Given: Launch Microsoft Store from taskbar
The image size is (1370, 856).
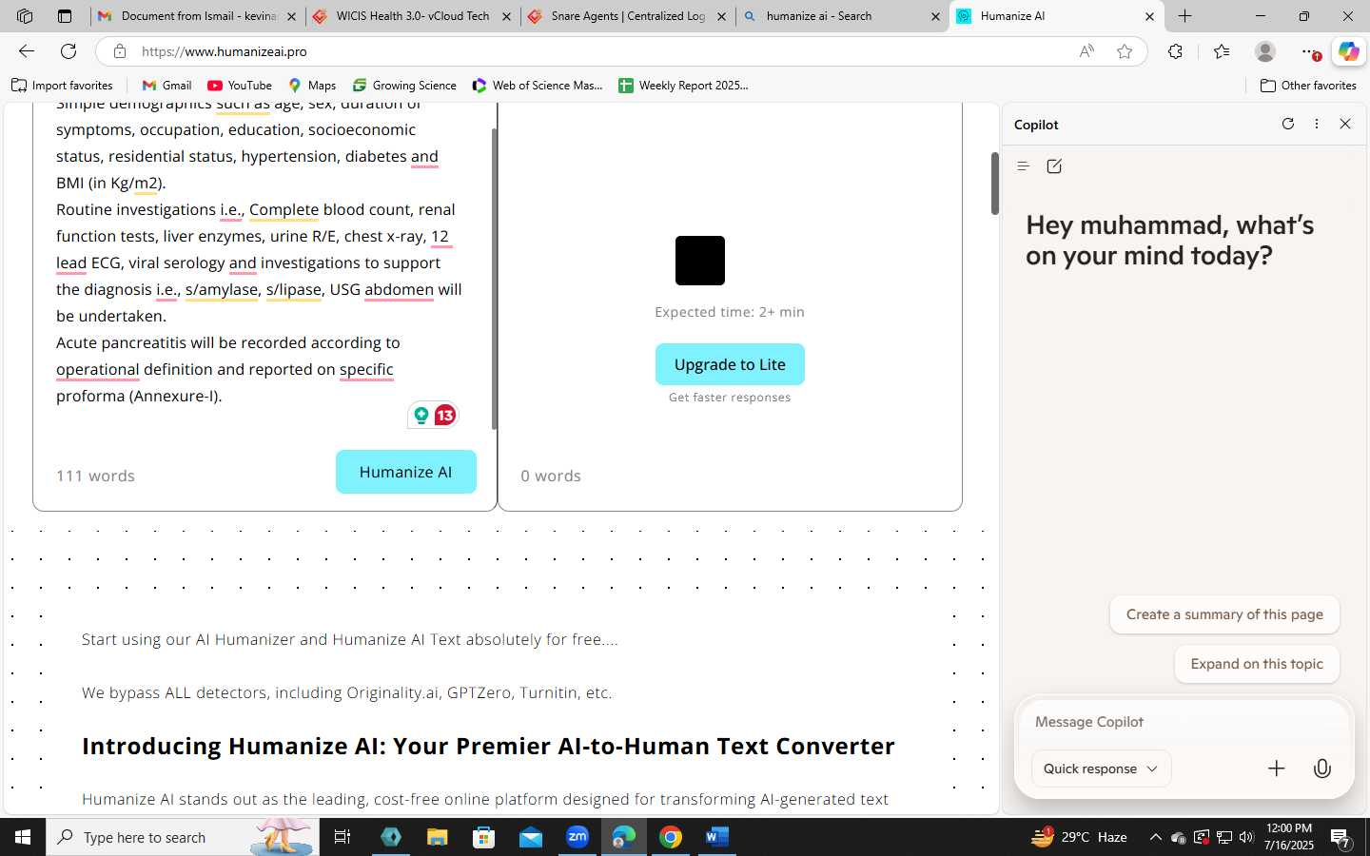Looking at the screenshot, I should pos(484,837).
